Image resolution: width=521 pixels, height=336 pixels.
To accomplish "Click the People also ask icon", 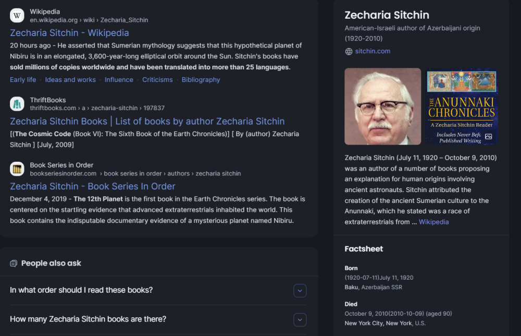I will coord(14,263).
